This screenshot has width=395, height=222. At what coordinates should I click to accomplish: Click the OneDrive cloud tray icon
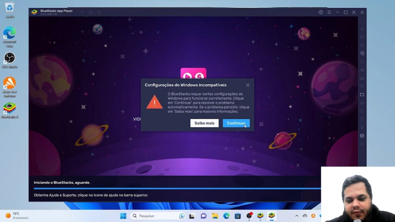pos(305,216)
